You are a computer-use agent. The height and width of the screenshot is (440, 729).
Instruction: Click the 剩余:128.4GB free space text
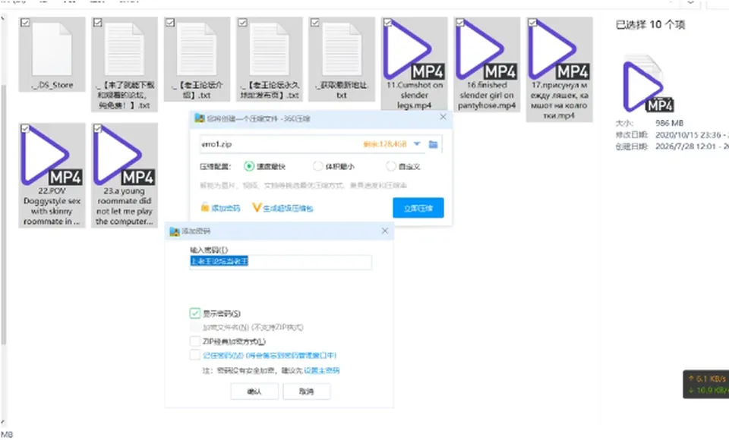pos(385,144)
